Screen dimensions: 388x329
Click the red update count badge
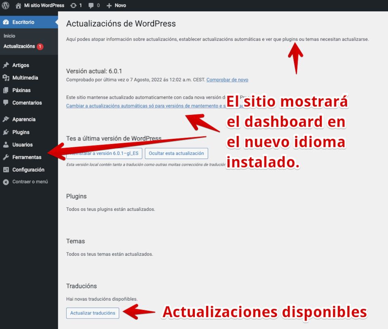[40, 46]
